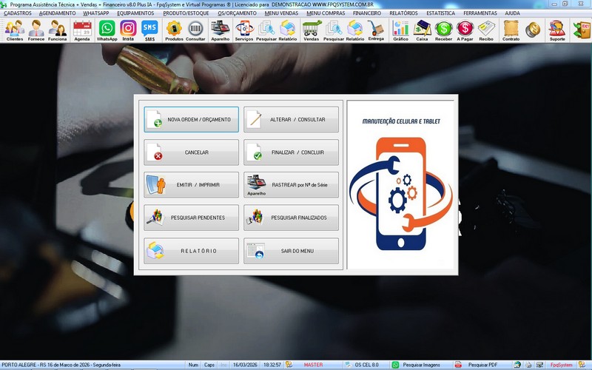Click the Consultar barcode icon
This screenshot has height=370, width=592.
195,30
